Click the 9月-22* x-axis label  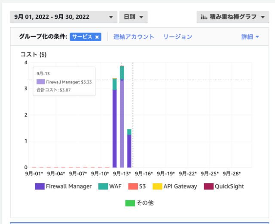pyautogui.click(x=188, y=173)
